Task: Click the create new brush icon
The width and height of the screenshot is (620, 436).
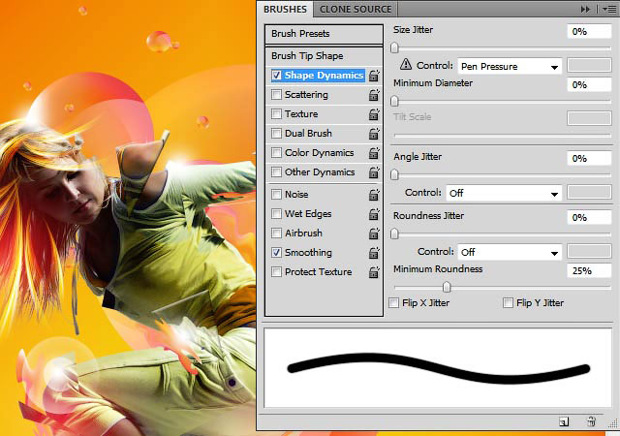Action: pos(564,421)
